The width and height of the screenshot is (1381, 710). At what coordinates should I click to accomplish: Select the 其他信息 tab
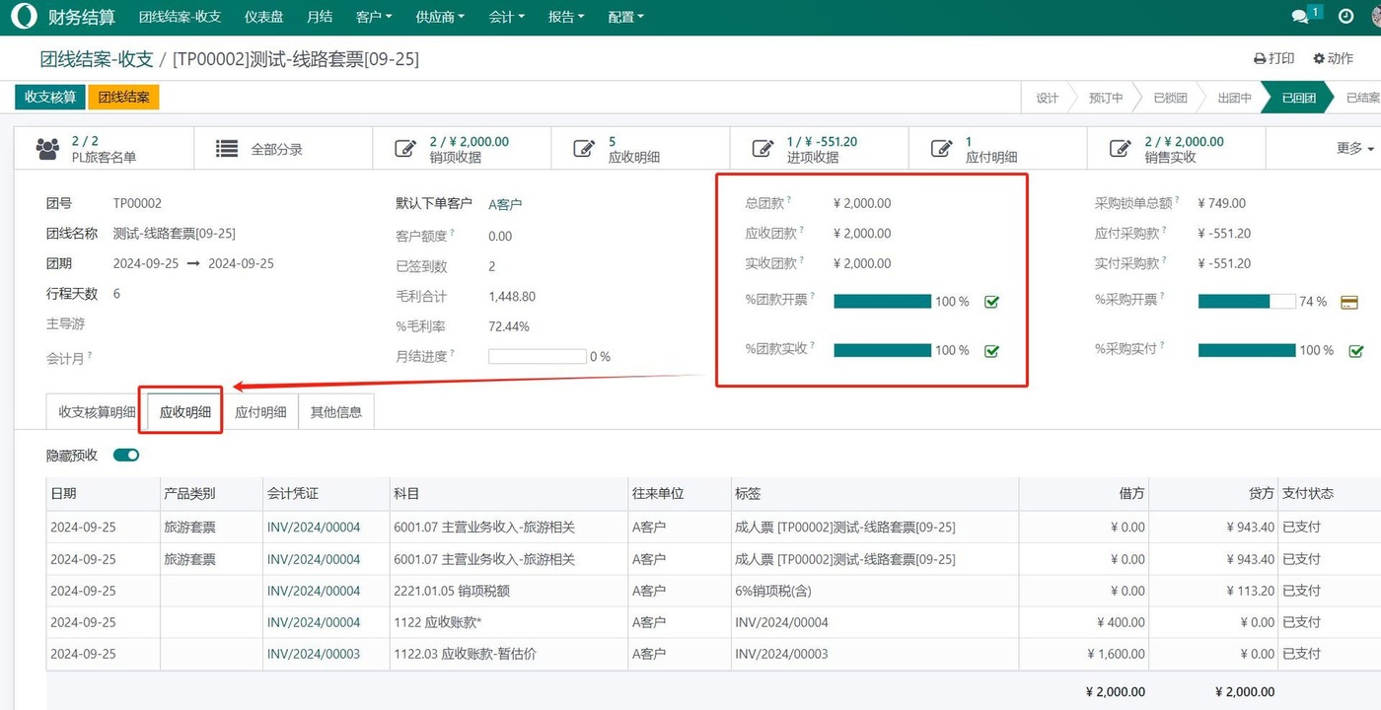point(336,412)
